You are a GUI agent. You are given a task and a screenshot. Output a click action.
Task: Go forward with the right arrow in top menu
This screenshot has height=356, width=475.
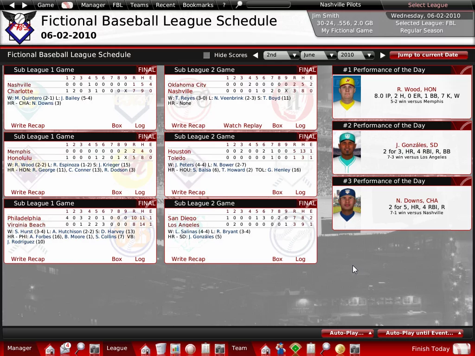click(25, 5)
